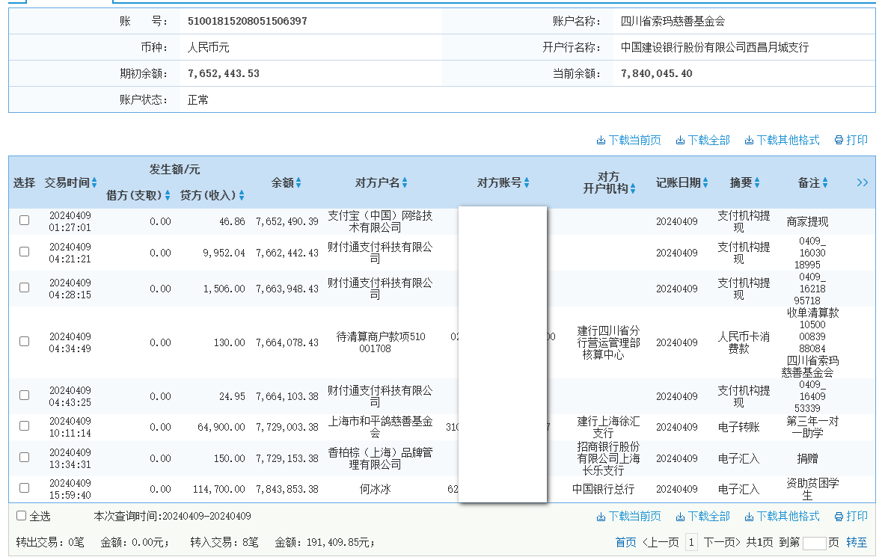Click institution 建行上海徐汇支行
The height and width of the screenshot is (557, 879).
click(608, 427)
